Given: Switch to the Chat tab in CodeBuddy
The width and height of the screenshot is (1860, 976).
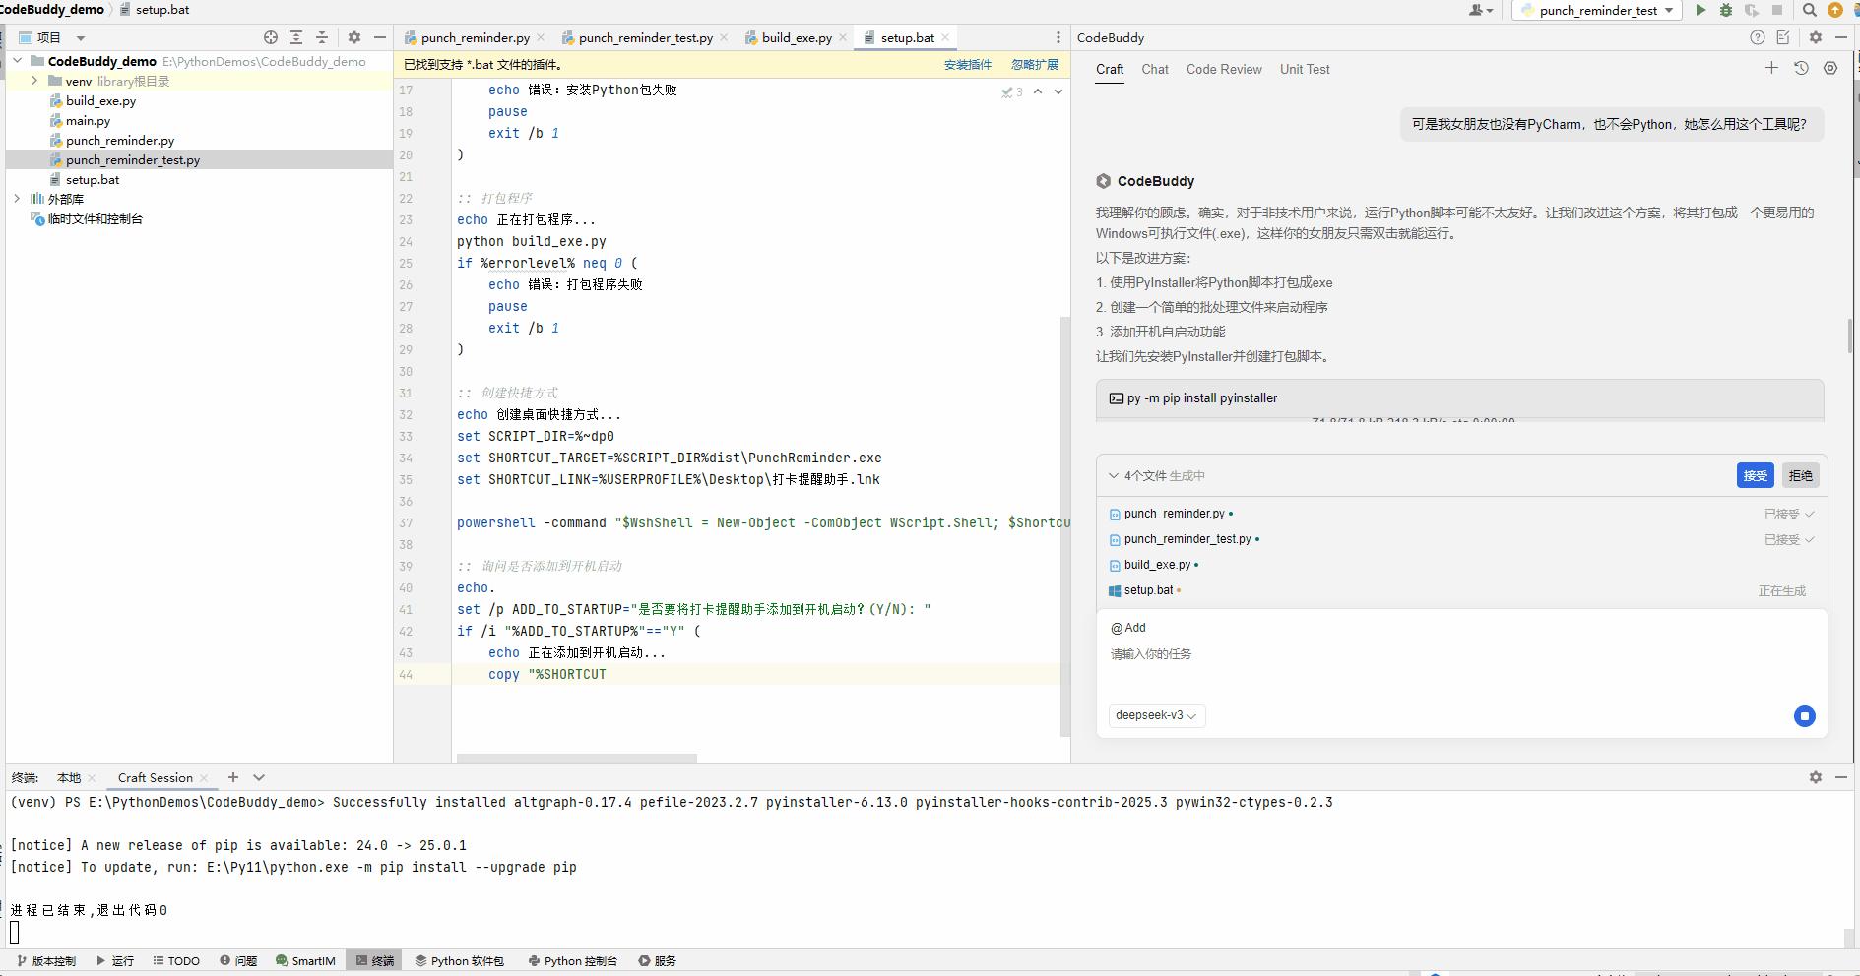Looking at the screenshot, I should pos(1154,69).
